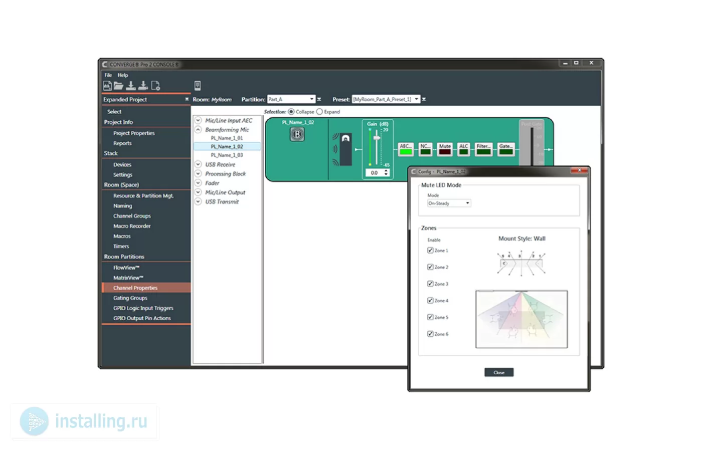This screenshot has width=702, height=451.
Task: Collapse the Beamforming Mic group
Action: pyautogui.click(x=198, y=129)
